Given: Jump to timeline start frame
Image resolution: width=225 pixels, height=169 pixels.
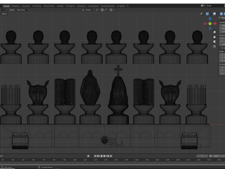Looking at the screenshot, I should [x=95, y=156].
